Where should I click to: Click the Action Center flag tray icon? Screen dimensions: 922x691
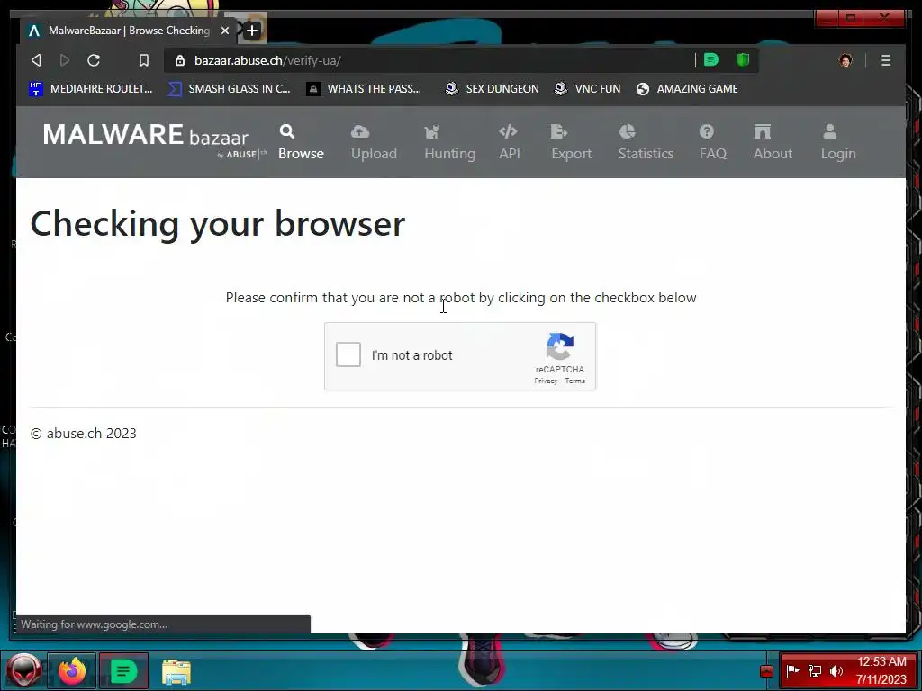[x=792, y=670]
